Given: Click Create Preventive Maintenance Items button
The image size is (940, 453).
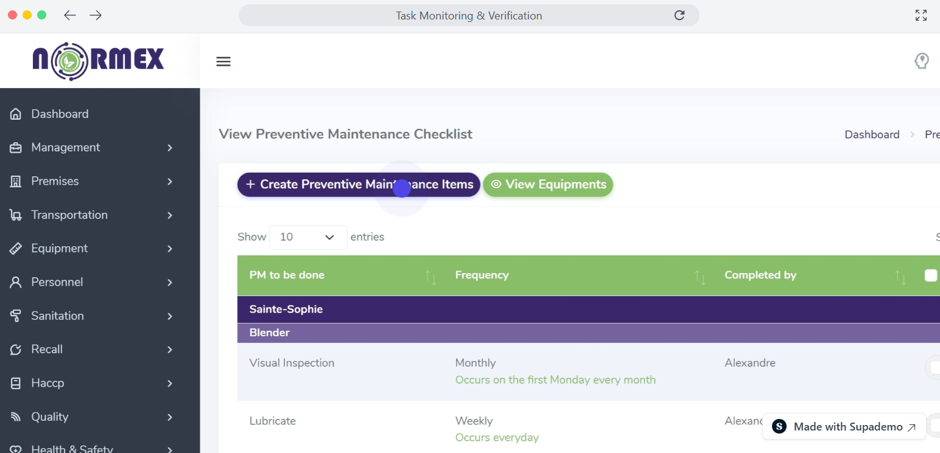Looking at the screenshot, I should 359,184.
